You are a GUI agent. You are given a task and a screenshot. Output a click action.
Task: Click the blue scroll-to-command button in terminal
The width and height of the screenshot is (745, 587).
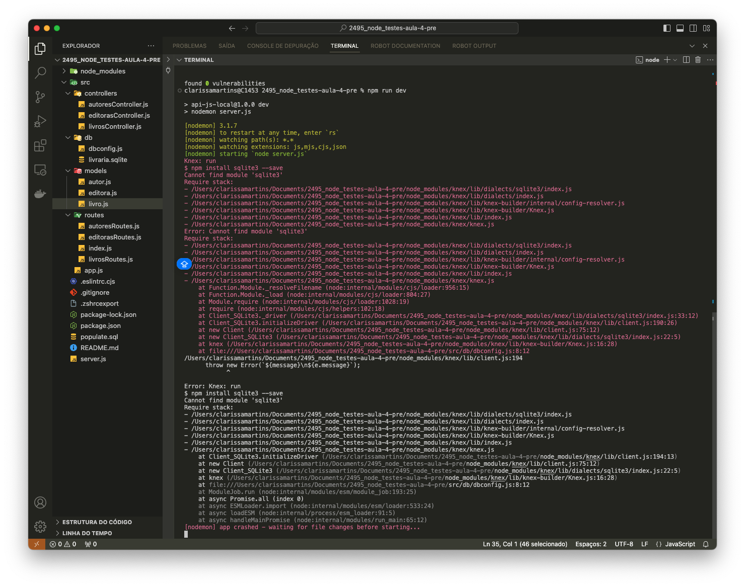click(x=184, y=264)
